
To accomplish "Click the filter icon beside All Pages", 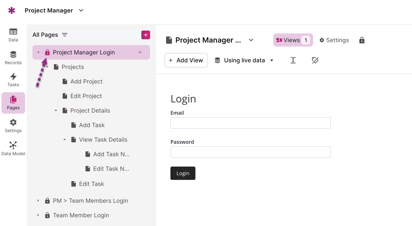I will (65, 35).
